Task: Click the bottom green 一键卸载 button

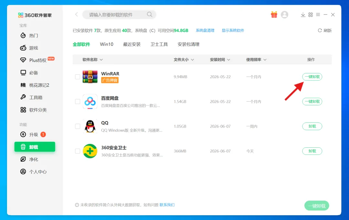Action: click(316, 205)
